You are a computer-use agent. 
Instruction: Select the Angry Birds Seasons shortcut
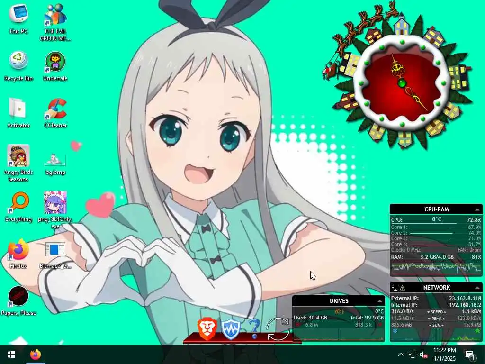click(18, 164)
